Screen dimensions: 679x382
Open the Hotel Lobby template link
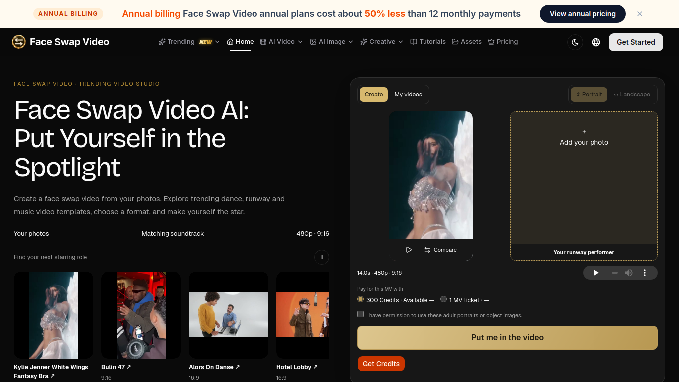coord(297,367)
